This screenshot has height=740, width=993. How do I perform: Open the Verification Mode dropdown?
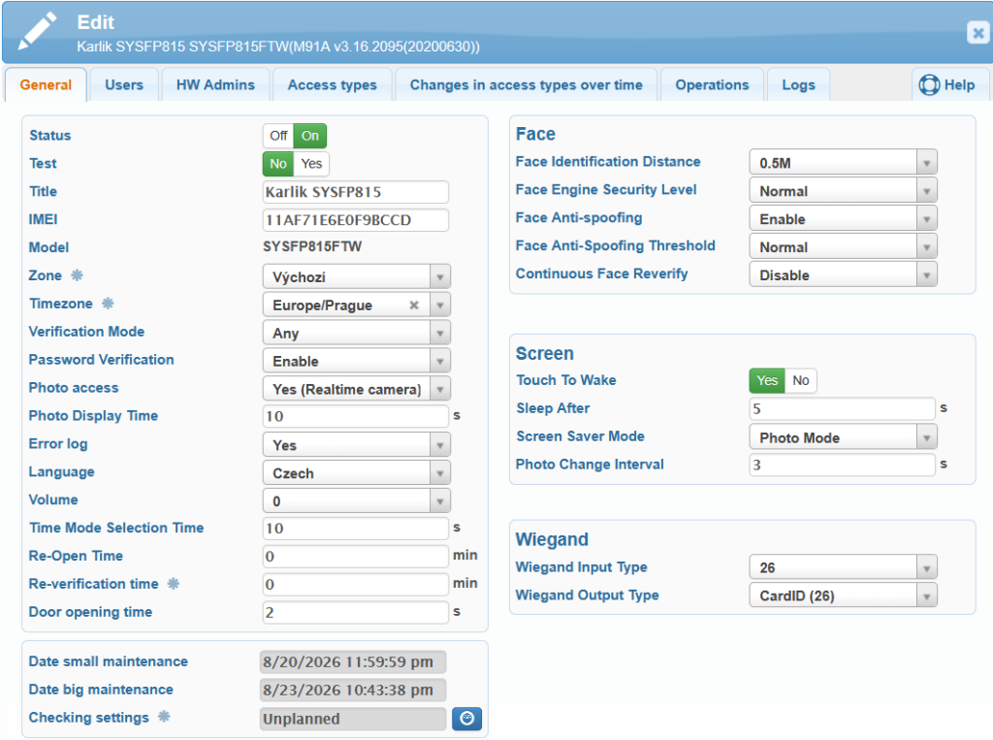(357, 333)
